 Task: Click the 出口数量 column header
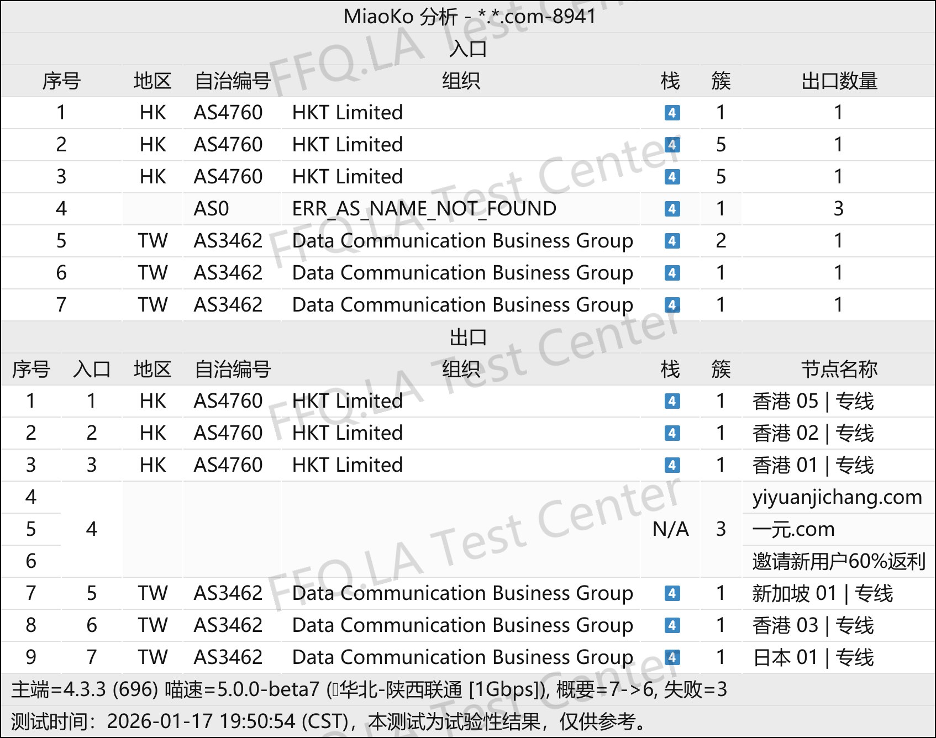tap(839, 81)
